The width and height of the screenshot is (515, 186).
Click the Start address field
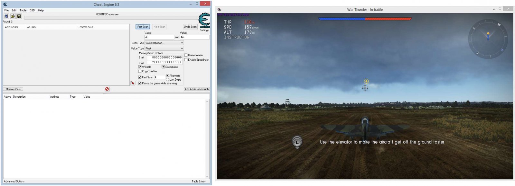tap(164, 58)
